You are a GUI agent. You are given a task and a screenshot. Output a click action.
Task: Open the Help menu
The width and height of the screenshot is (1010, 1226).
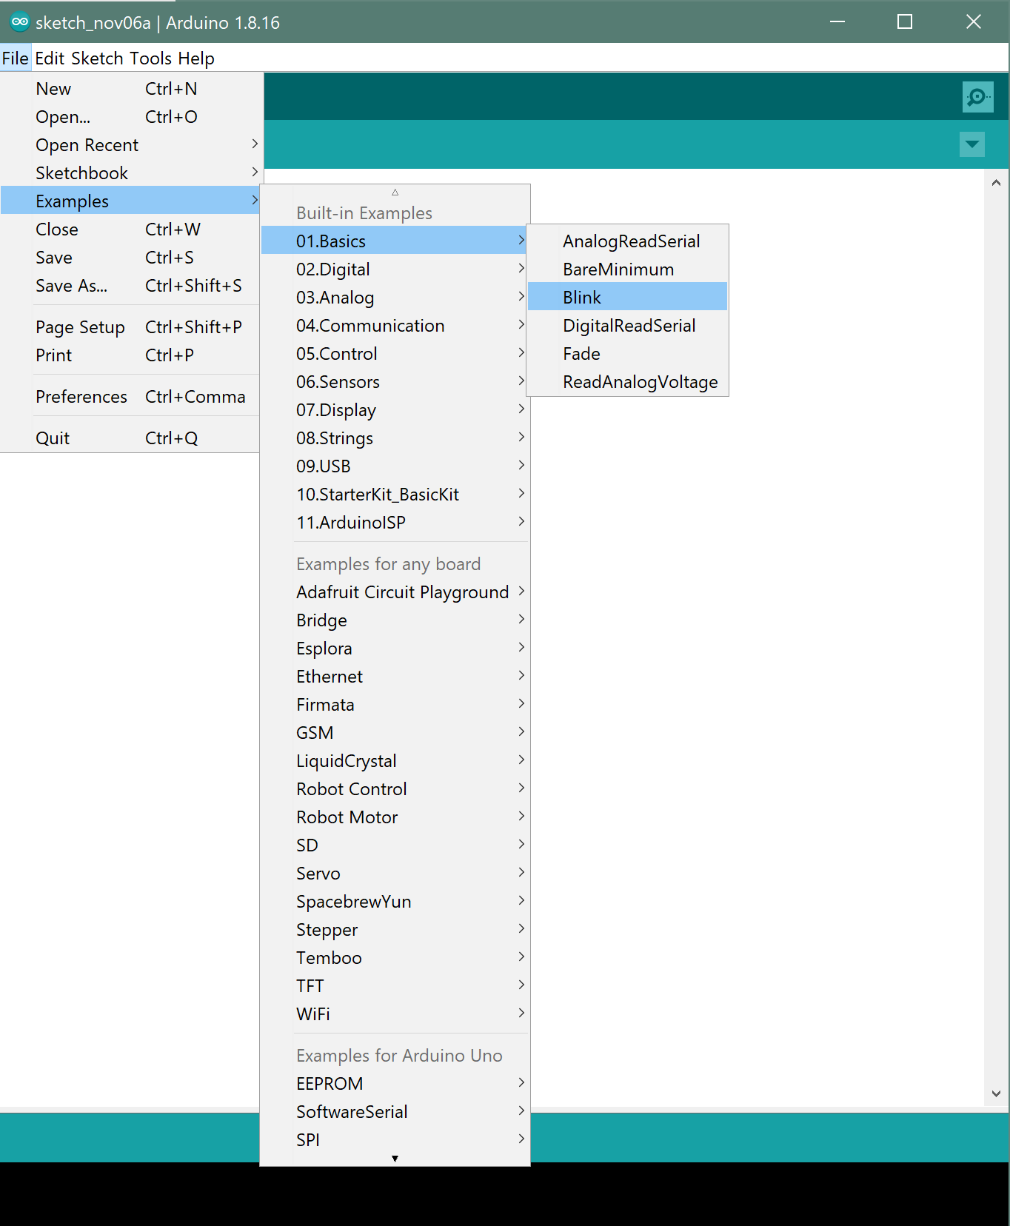coord(196,58)
